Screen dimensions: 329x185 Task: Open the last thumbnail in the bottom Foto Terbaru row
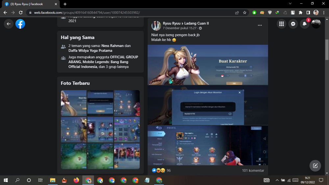click(x=127, y=156)
